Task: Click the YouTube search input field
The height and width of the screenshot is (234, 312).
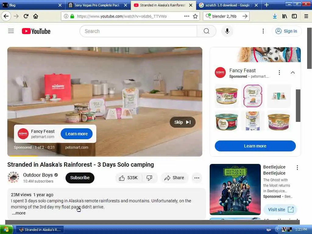Action: point(138,31)
